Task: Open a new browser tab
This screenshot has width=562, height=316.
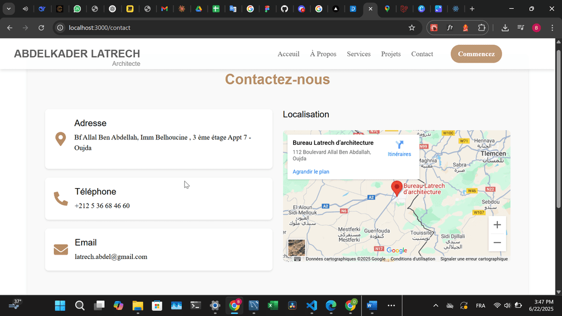Action: tap(472, 9)
